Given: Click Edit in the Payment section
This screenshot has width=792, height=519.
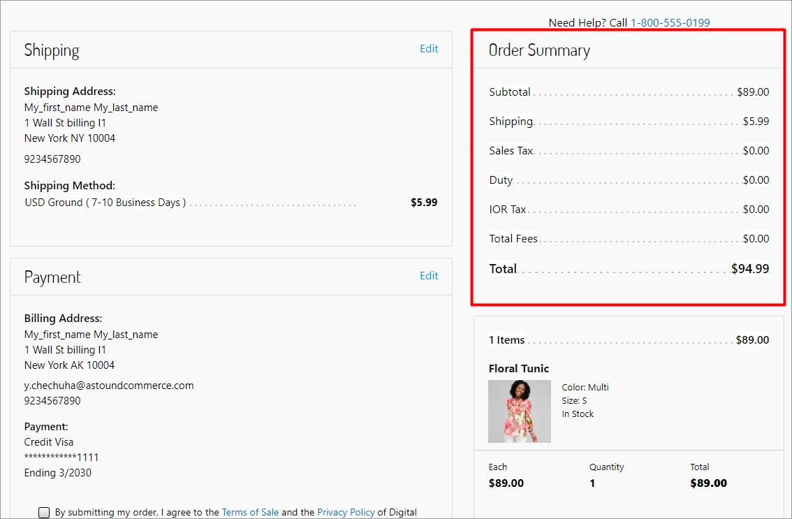Looking at the screenshot, I should (429, 276).
